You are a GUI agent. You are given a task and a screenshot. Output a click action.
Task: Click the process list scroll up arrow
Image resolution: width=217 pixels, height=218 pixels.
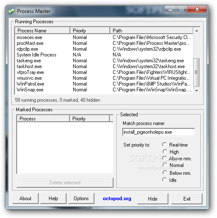click(x=197, y=31)
